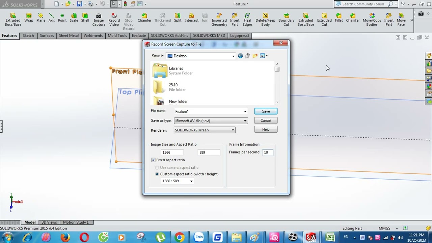Select the Wrap feature tool
Viewport: 432px width, 243px height.
coord(29,18)
